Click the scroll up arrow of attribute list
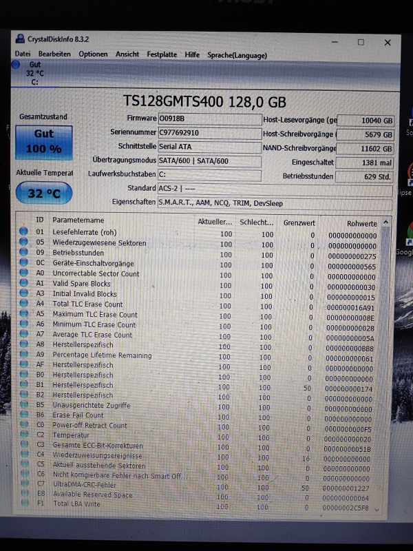Screen dimensions: 413x551 click(385, 222)
